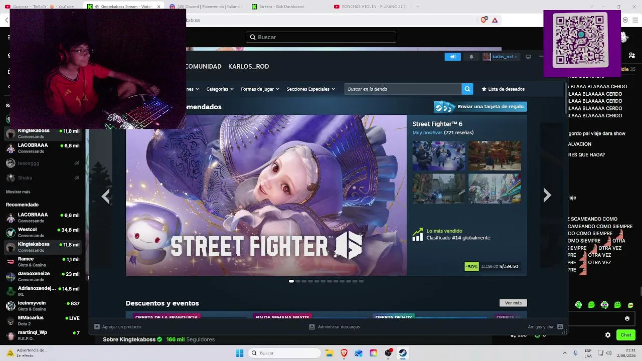
Task: Open Street Fighter 6 featured banner image
Action: (266, 196)
